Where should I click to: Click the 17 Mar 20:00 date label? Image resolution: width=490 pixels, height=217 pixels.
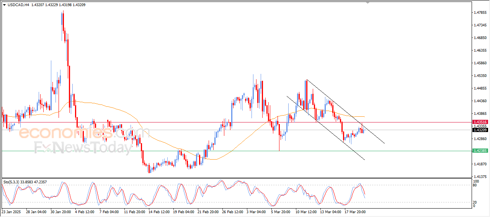[355, 212]
